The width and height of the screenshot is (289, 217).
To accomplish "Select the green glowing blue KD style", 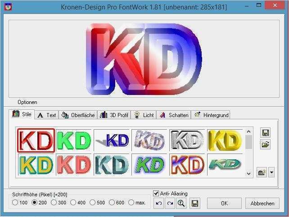I will pos(149,165).
